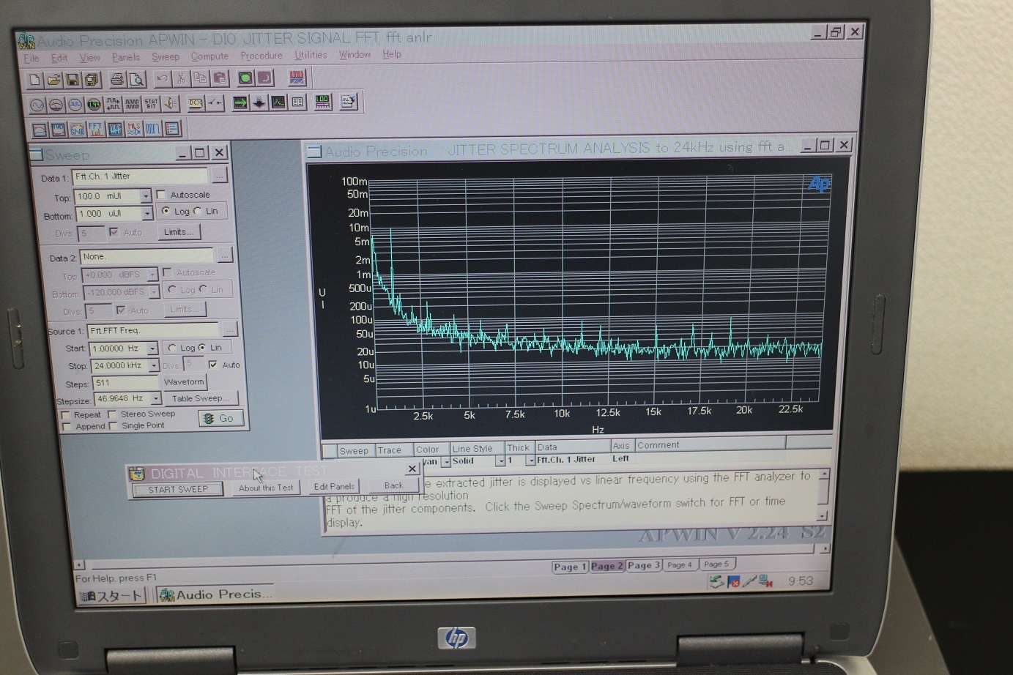Open the File menu
The image size is (1013, 675).
click(31, 58)
